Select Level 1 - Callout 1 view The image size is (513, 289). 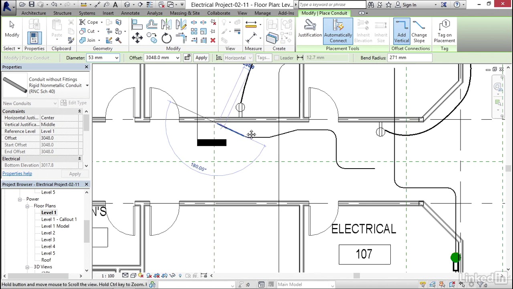(59, 219)
